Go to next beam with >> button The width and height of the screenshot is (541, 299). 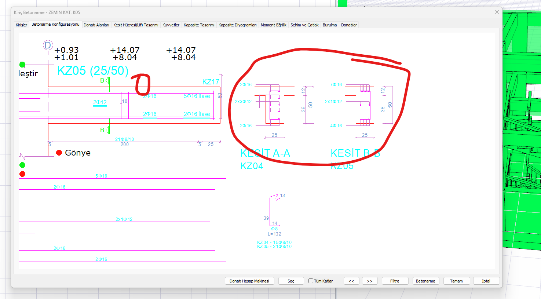pos(370,281)
